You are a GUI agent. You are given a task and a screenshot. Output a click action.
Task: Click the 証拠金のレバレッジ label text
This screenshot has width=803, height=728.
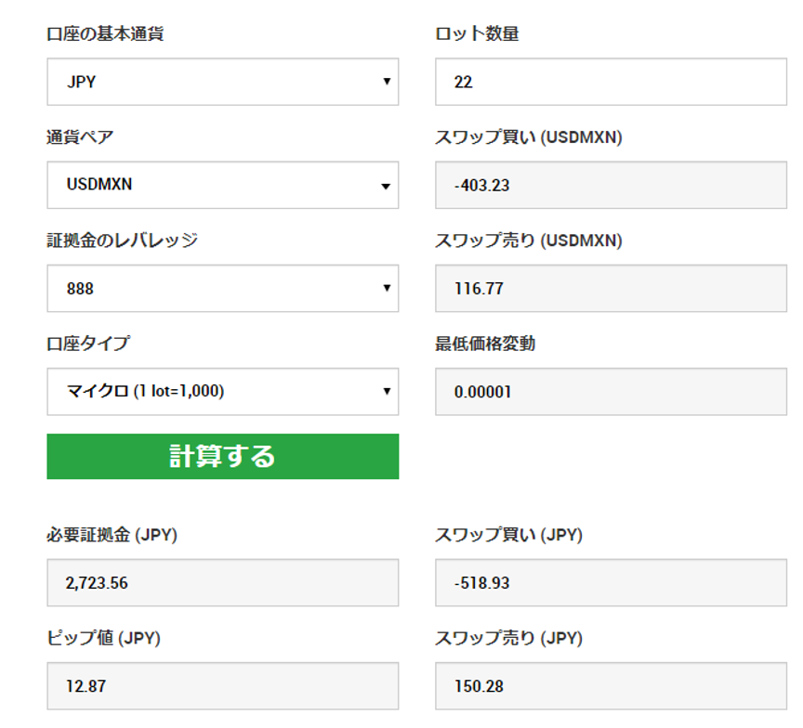click(x=122, y=240)
